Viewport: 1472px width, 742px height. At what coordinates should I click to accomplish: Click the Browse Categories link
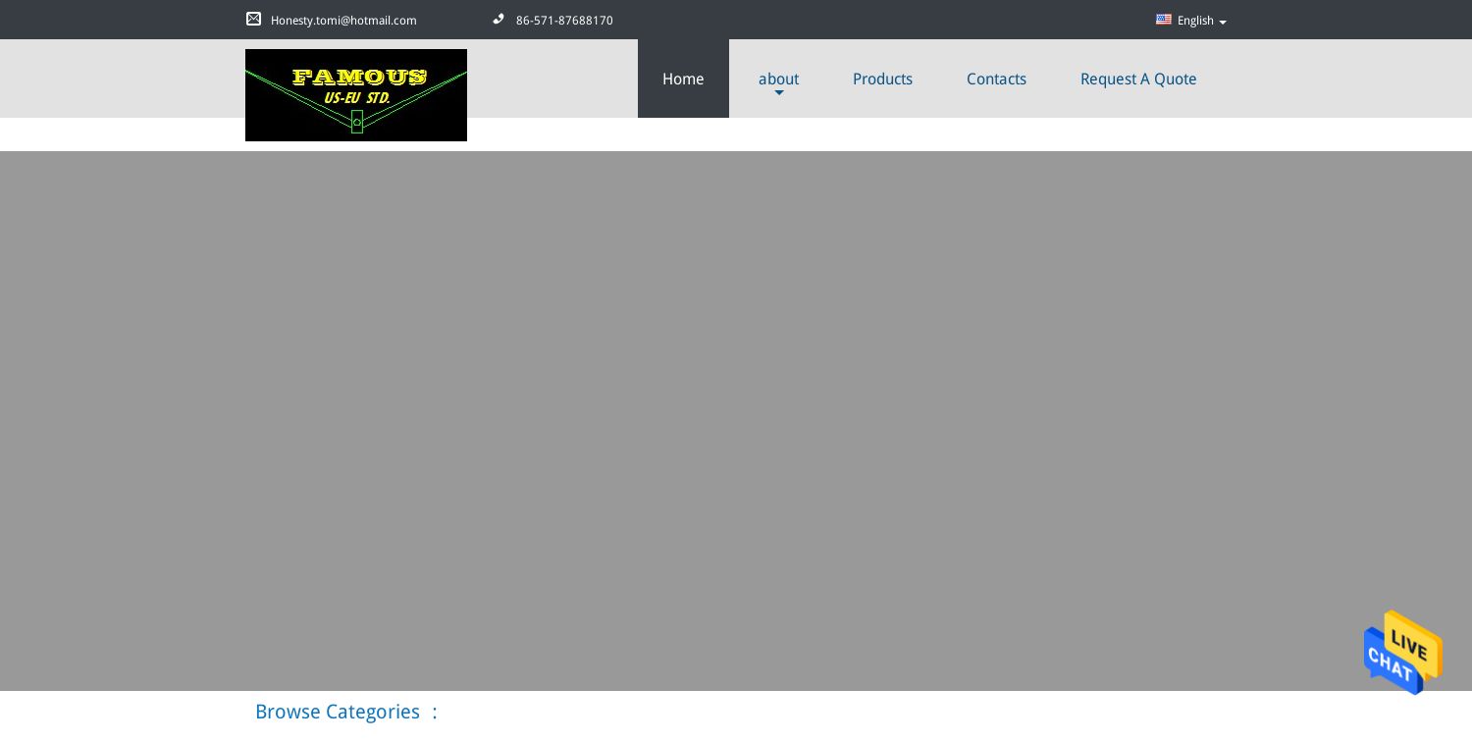338,713
